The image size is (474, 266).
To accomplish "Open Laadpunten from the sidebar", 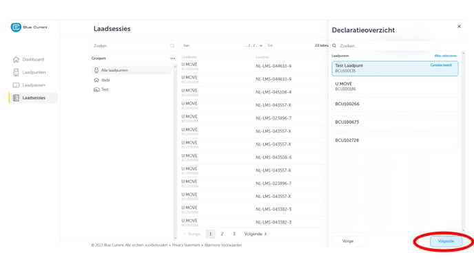I will (34, 72).
